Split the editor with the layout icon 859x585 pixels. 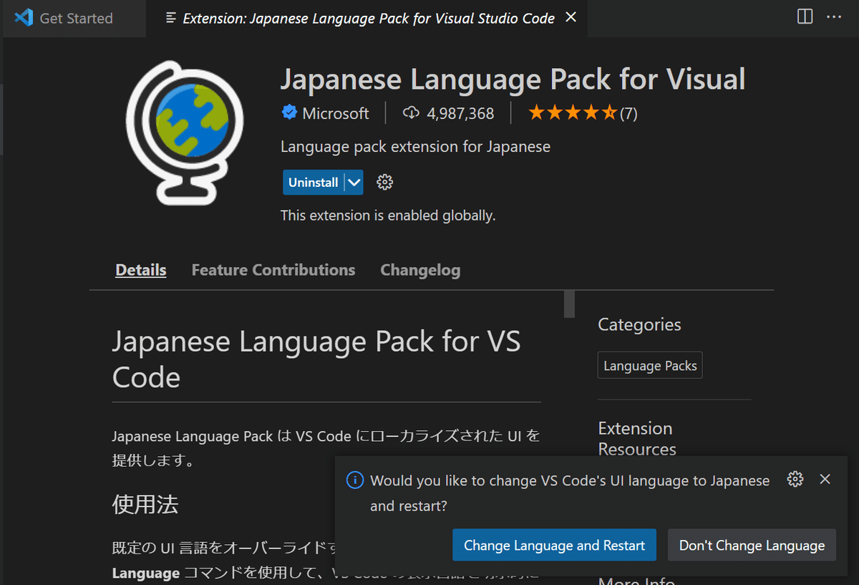point(805,16)
